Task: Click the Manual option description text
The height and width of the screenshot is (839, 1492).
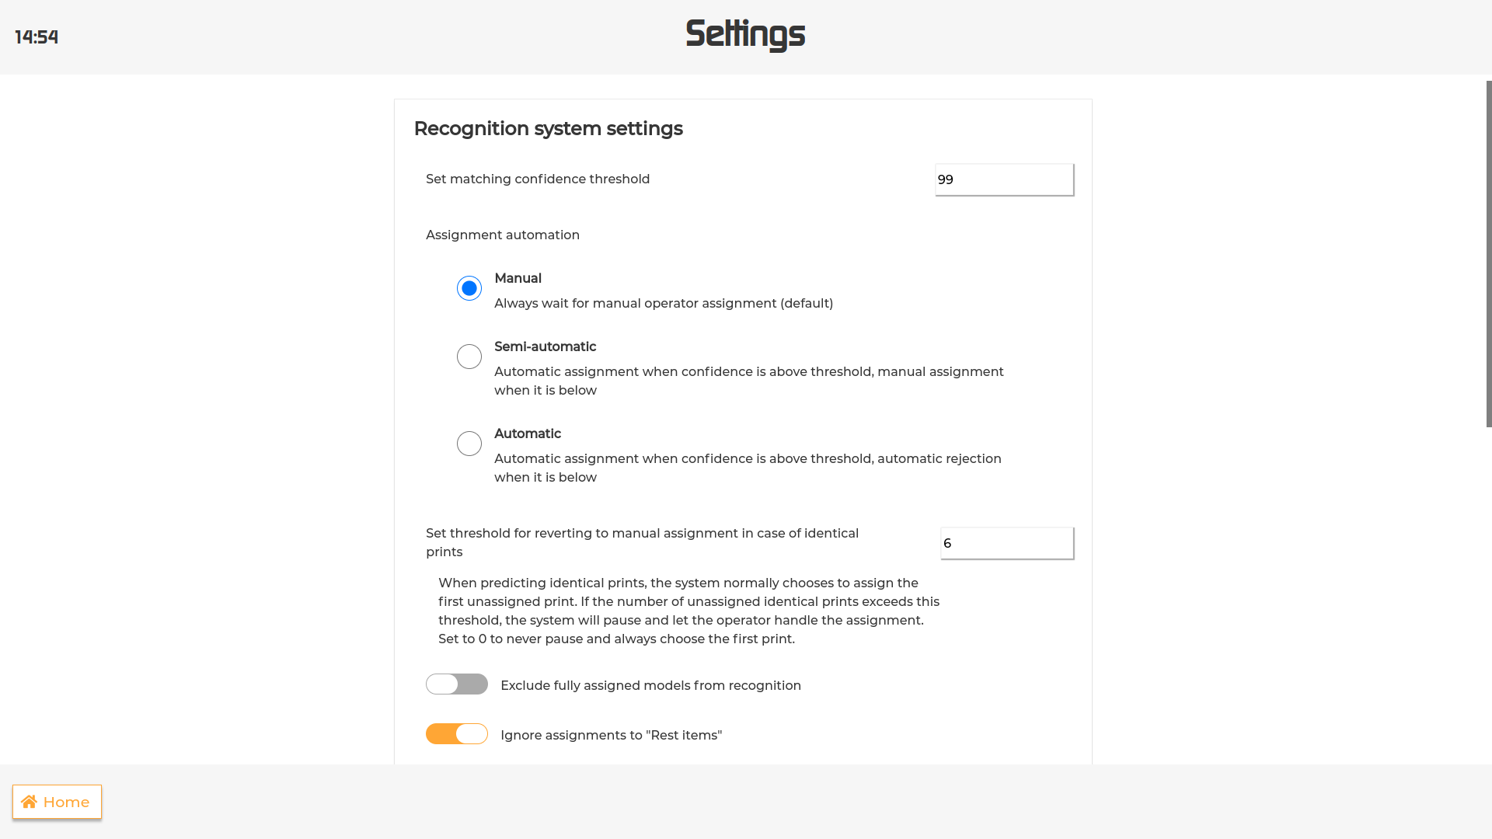Action: [x=663, y=303]
